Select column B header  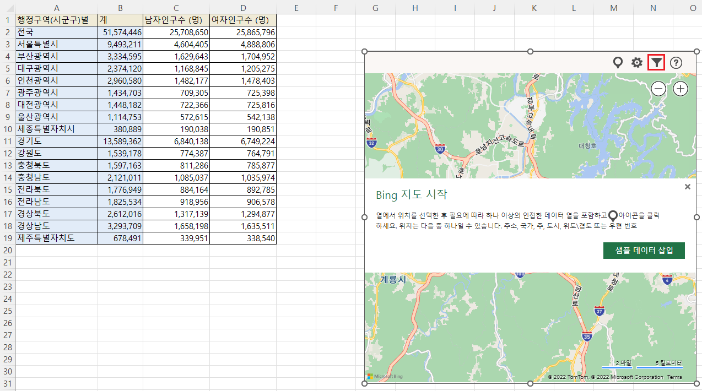(121, 8)
